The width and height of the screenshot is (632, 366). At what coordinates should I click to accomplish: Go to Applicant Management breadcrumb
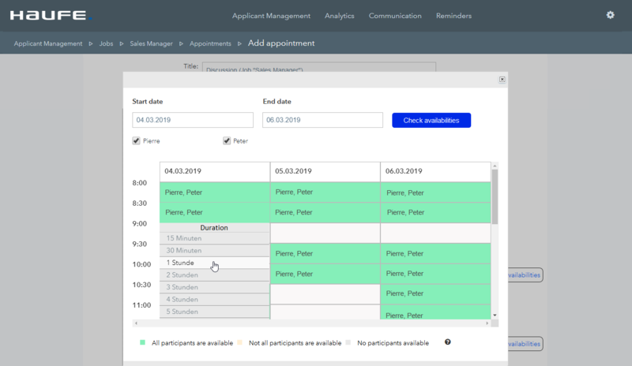click(48, 43)
